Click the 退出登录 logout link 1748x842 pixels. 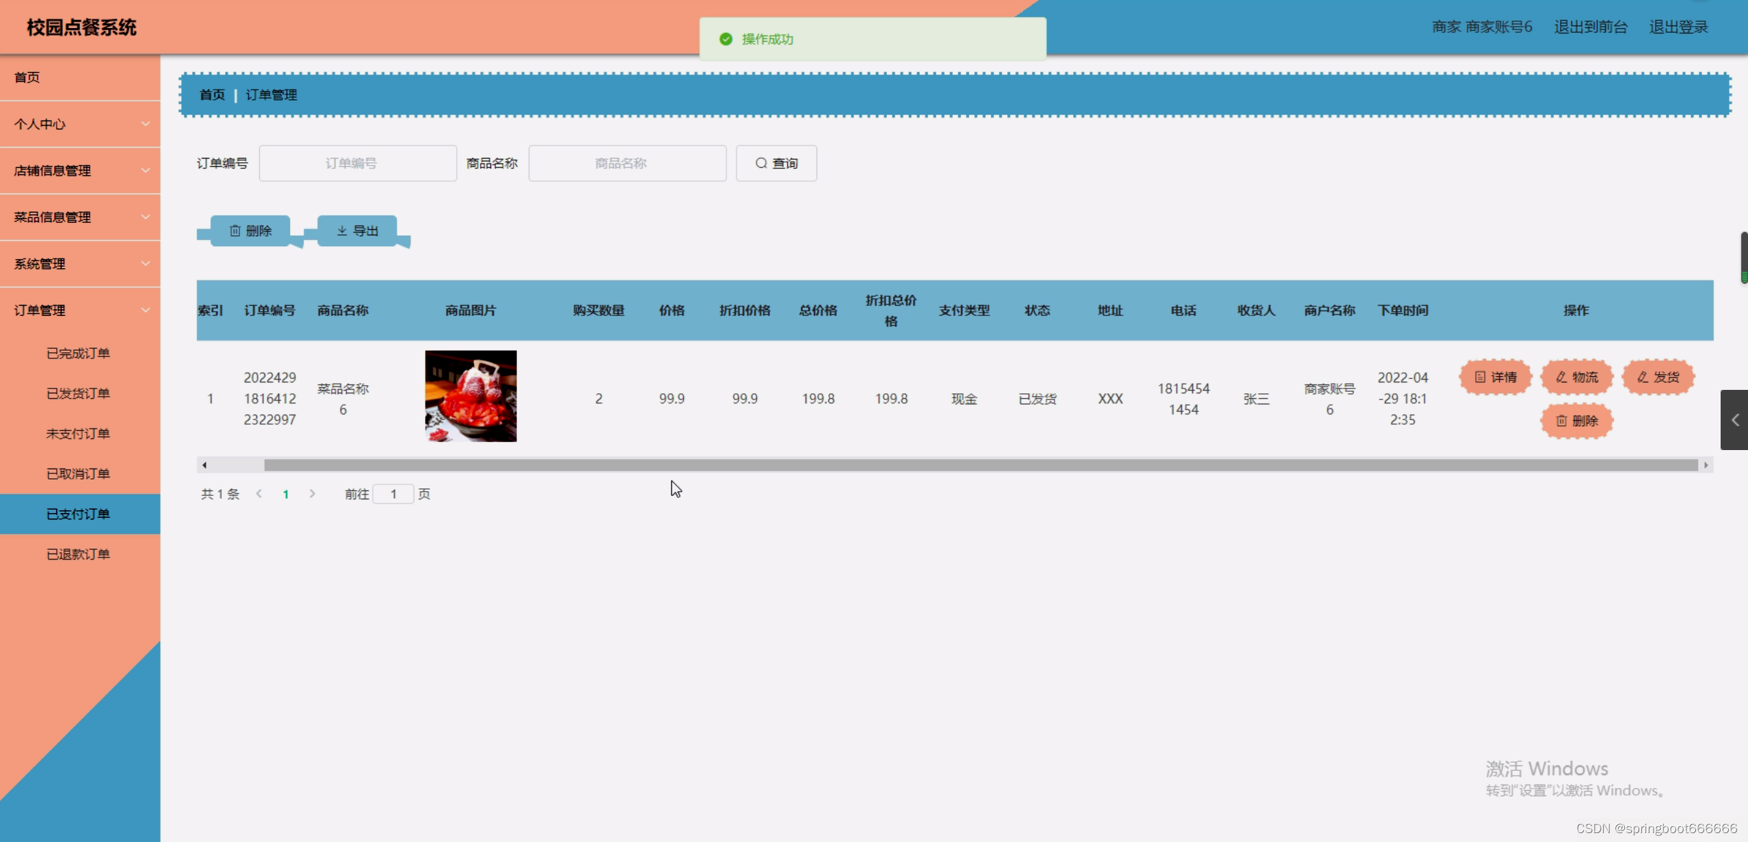[1678, 27]
